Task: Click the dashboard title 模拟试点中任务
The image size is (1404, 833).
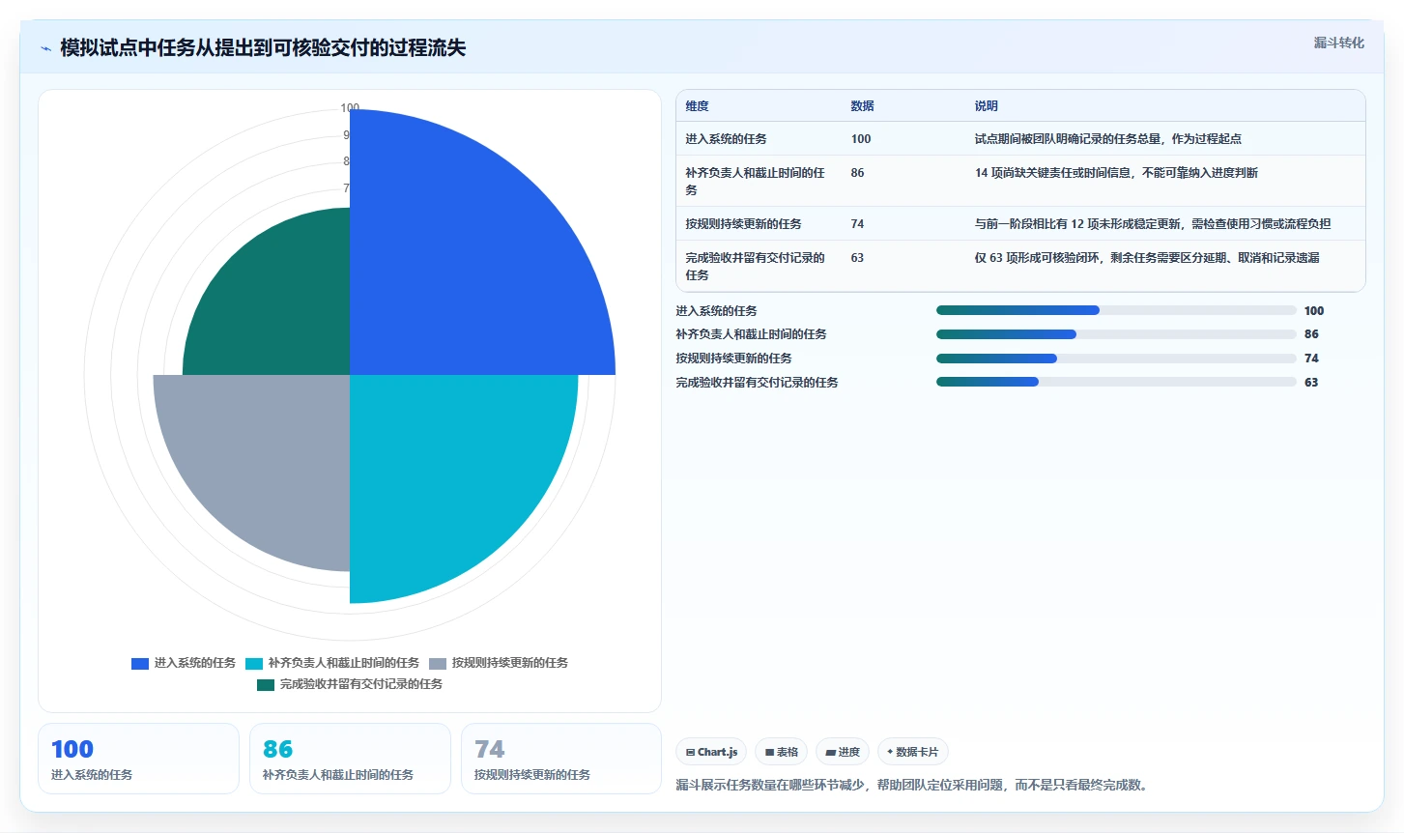Action: pyautogui.click(x=263, y=48)
